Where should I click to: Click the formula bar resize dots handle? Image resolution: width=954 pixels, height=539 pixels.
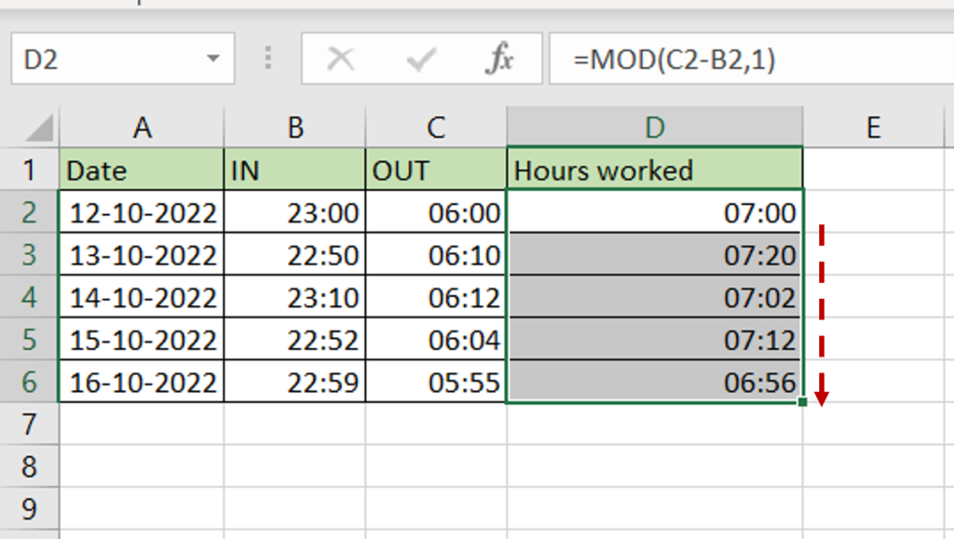point(268,61)
